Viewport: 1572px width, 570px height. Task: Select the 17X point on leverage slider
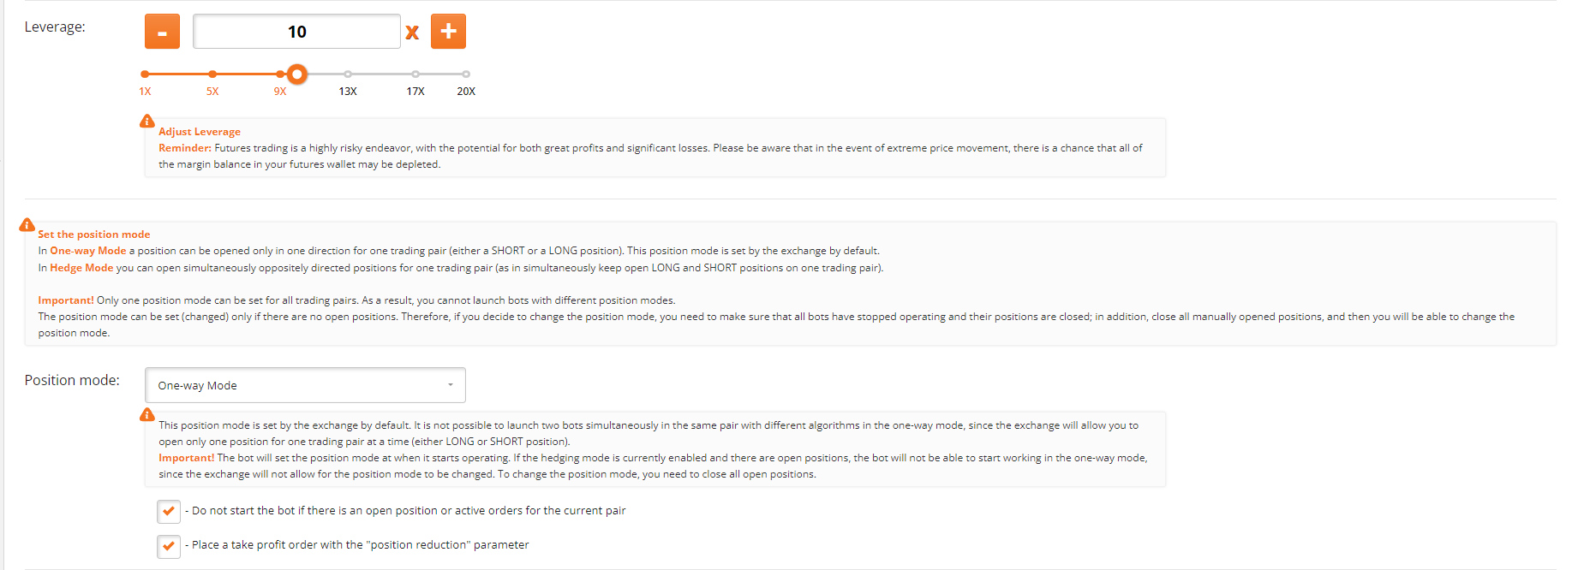pyautogui.click(x=415, y=74)
